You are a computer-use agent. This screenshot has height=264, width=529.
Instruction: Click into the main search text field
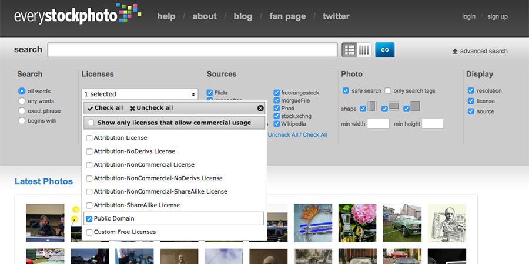[x=192, y=50]
